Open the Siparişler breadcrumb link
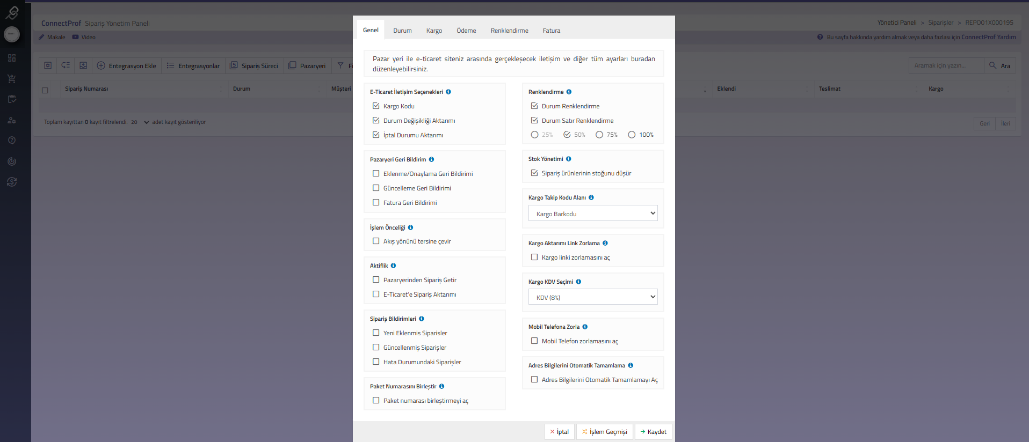This screenshot has width=1029, height=442. click(x=941, y=23)
